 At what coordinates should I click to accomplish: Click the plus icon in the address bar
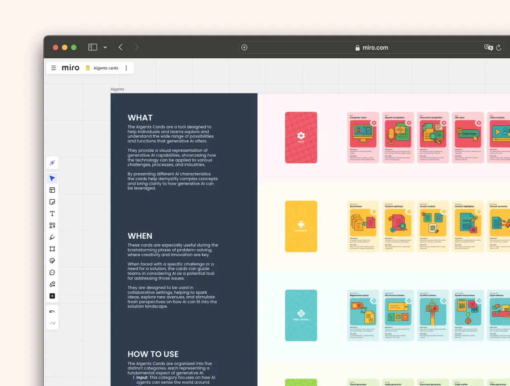point(244,47)
